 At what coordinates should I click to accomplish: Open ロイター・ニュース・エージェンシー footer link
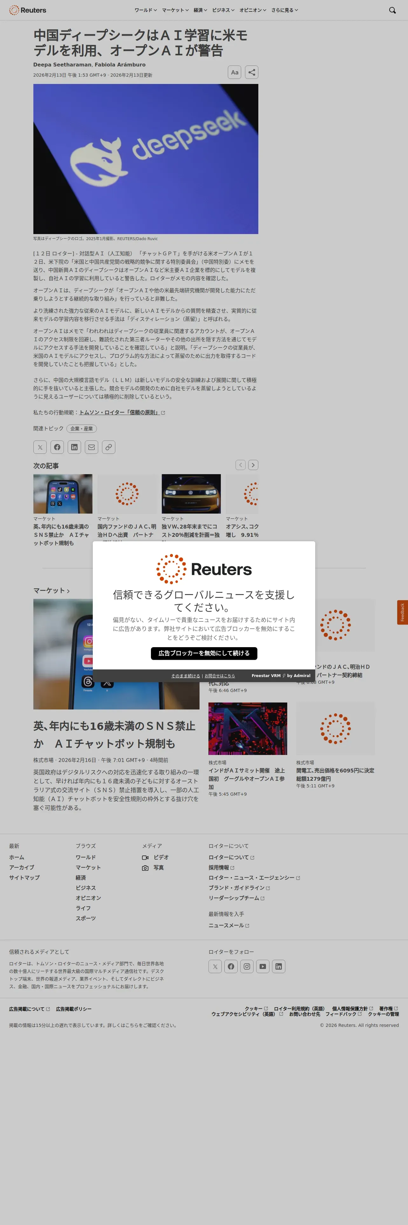254,878
